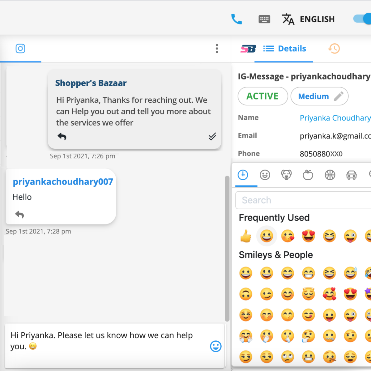Reply to the Hello message
The height and width of the screenshot is (371, 371).
19,214
